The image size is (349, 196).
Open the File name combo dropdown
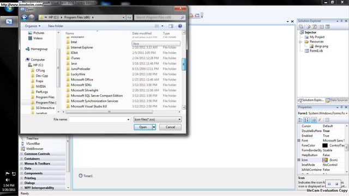point(128,120)
